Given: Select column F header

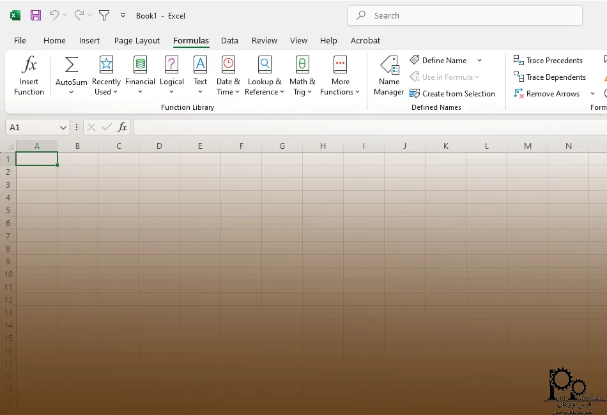Looking at the screenshot, I should click(x=242, y=146).
